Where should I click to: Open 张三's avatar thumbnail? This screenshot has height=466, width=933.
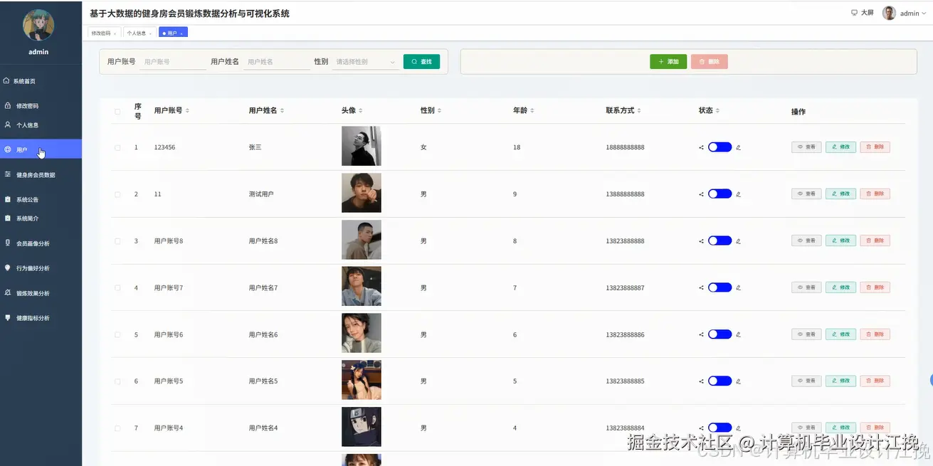[x=362, y=146]
